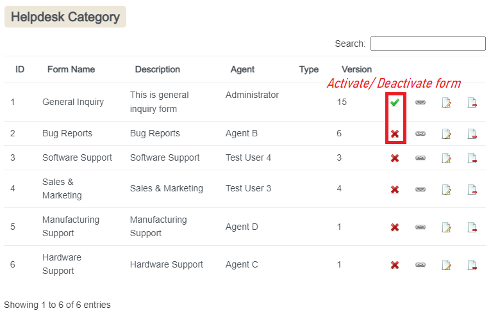Viewport: 491px width, 313px height.
Task: Delete the Hardware Support form
Action: click(x=472, y=265)
